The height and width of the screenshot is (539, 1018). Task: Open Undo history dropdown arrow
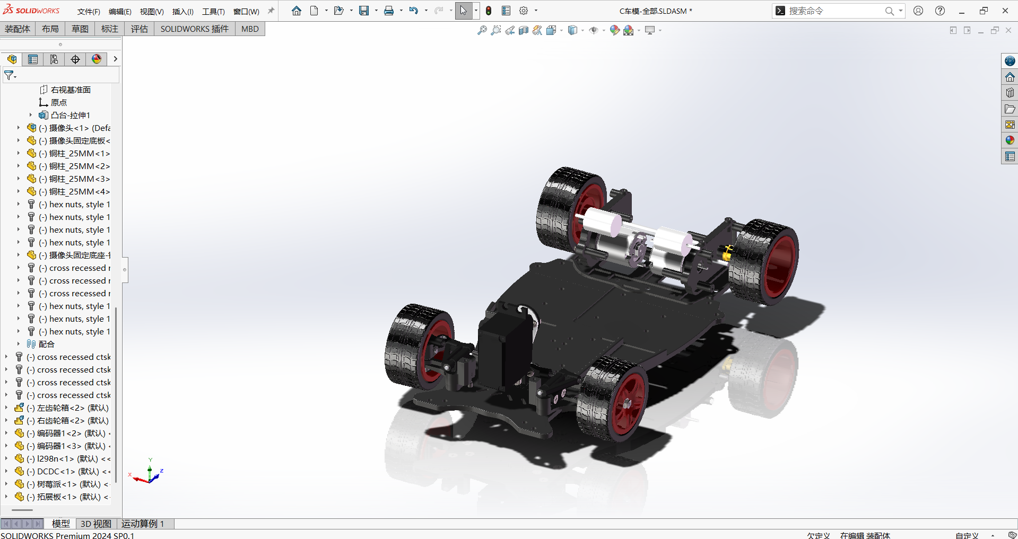426,11
